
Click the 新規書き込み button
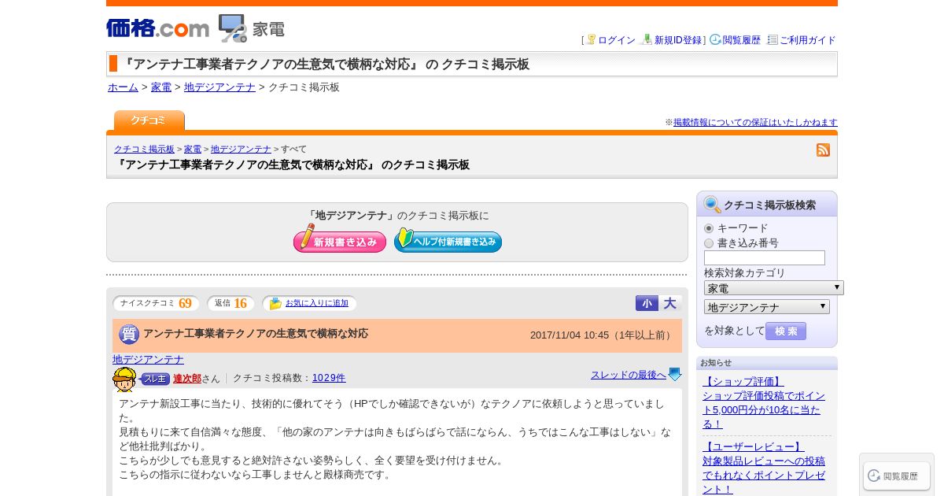[340, 239]
